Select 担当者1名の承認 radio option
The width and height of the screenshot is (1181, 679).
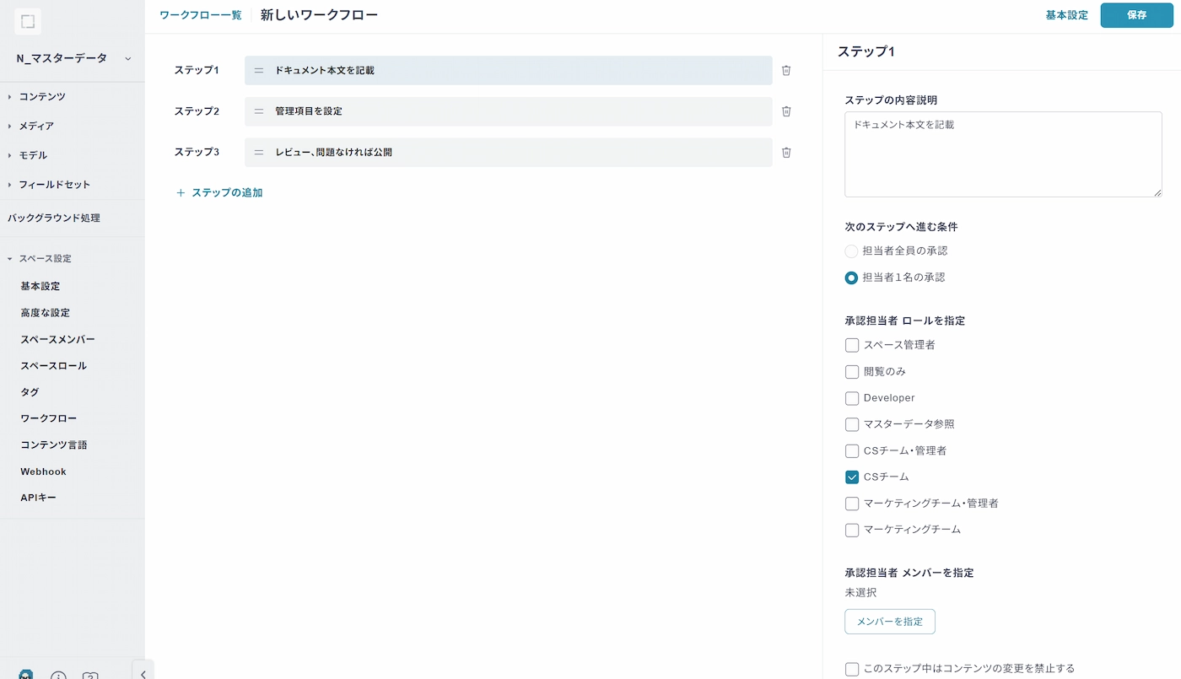[x=851, y=278]
